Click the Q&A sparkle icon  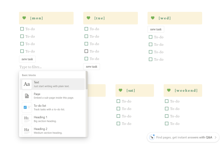click(152, 137)
